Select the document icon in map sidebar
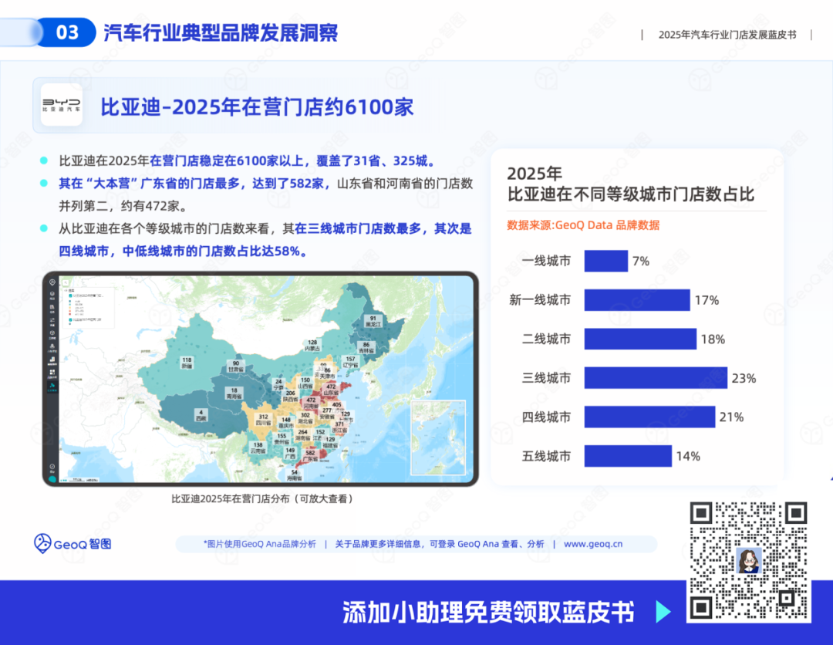 click(52, 307)
